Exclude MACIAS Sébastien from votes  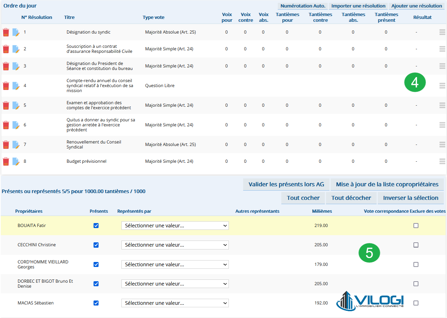point(416,303)
